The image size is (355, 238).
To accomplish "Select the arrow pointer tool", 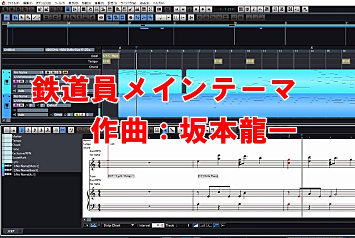I will [x=22, y=17].
